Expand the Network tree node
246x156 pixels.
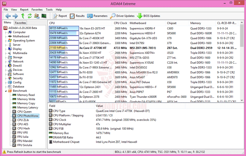tap(6, 62)
